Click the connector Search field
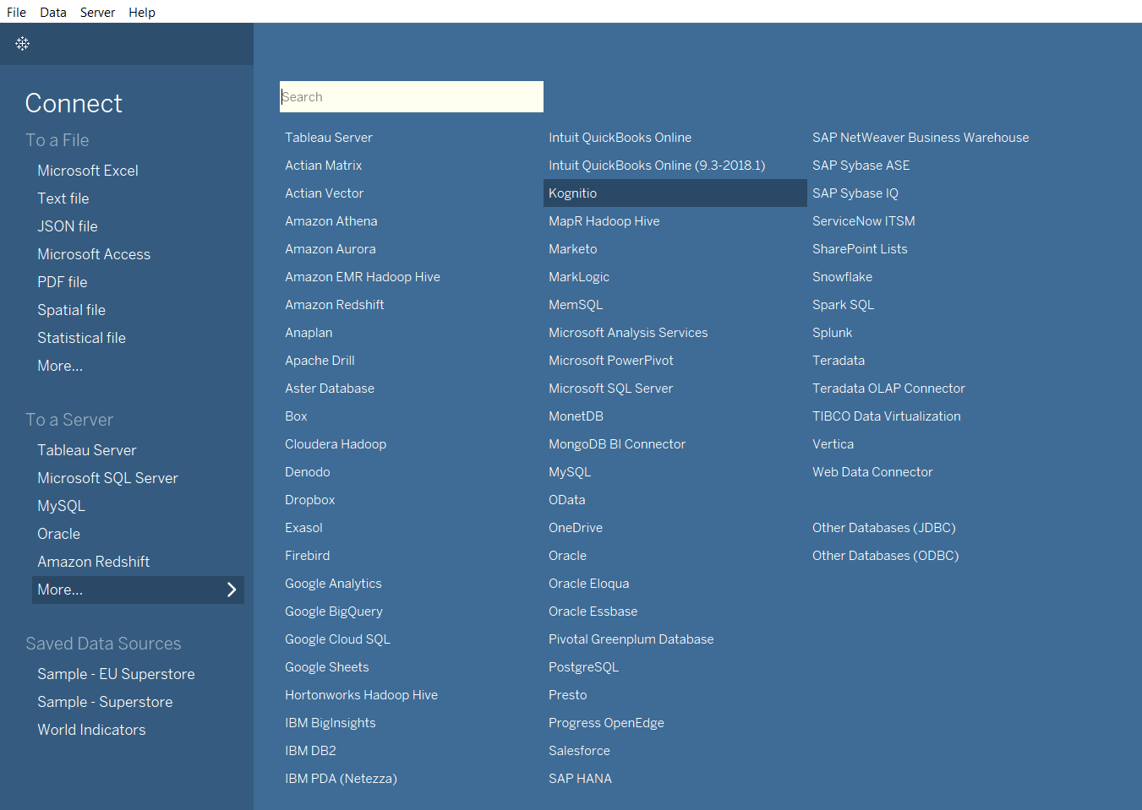 (411, 97)
